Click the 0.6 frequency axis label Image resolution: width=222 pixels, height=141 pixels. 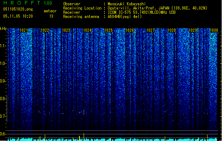[3, 134]
